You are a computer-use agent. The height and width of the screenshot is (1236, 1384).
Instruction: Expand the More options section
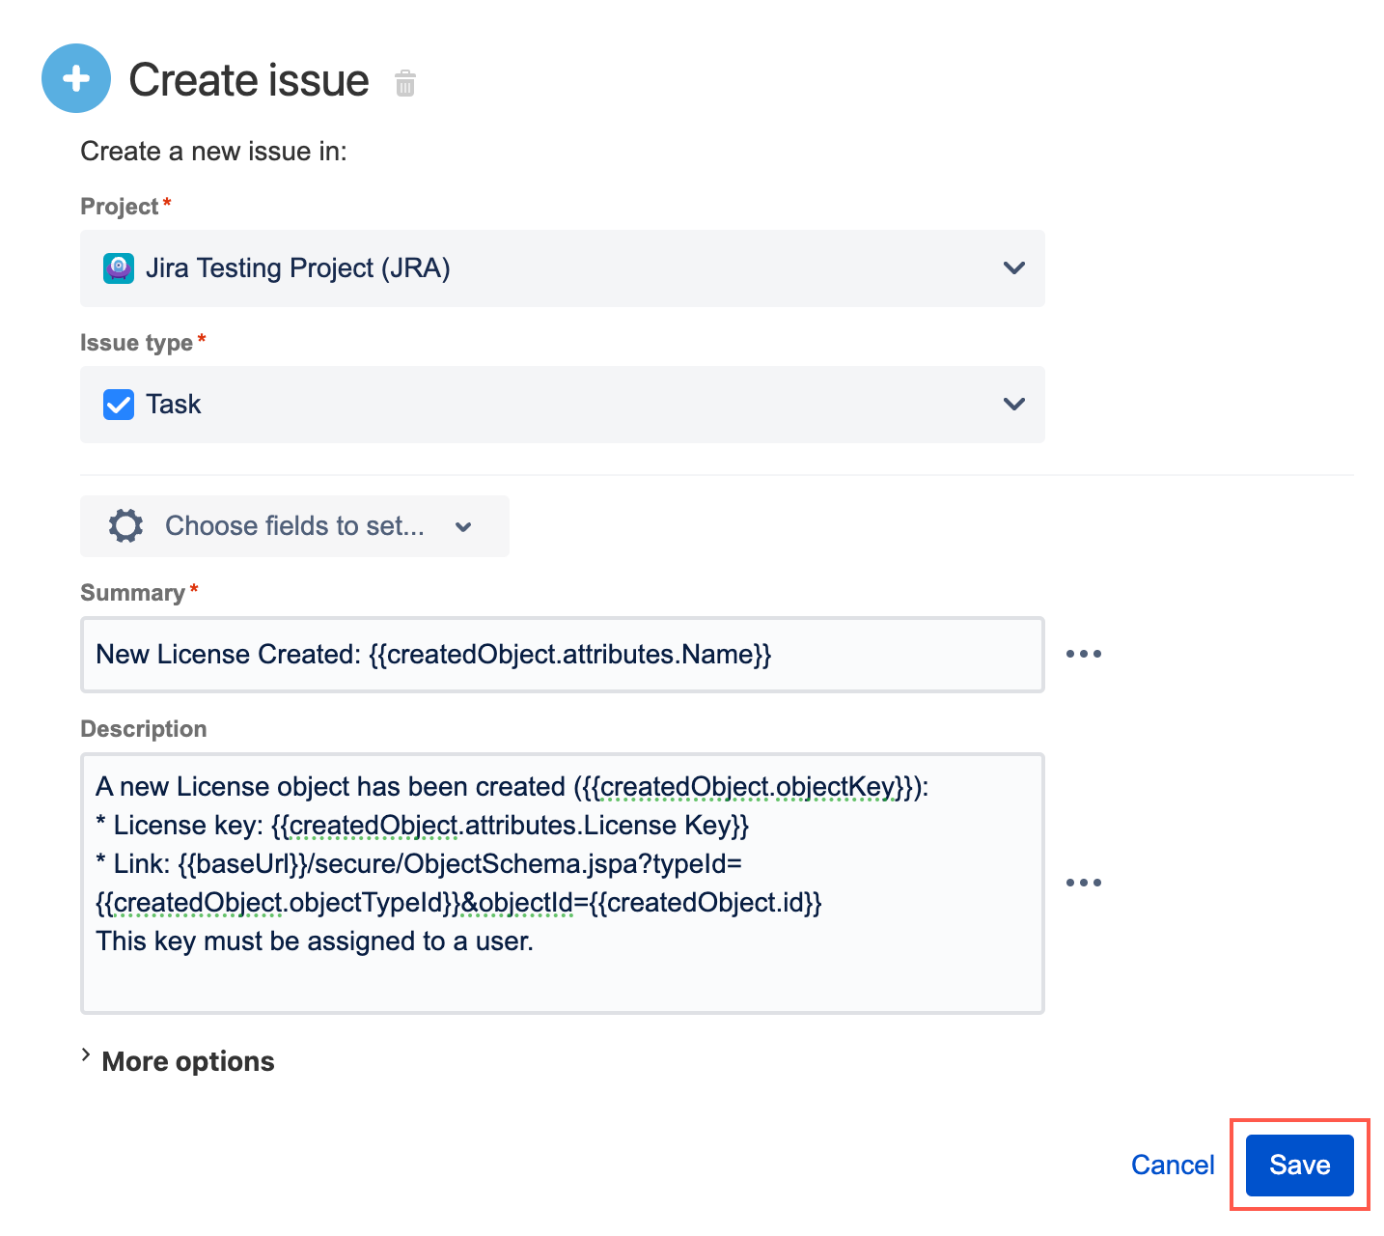[178, 1060]
